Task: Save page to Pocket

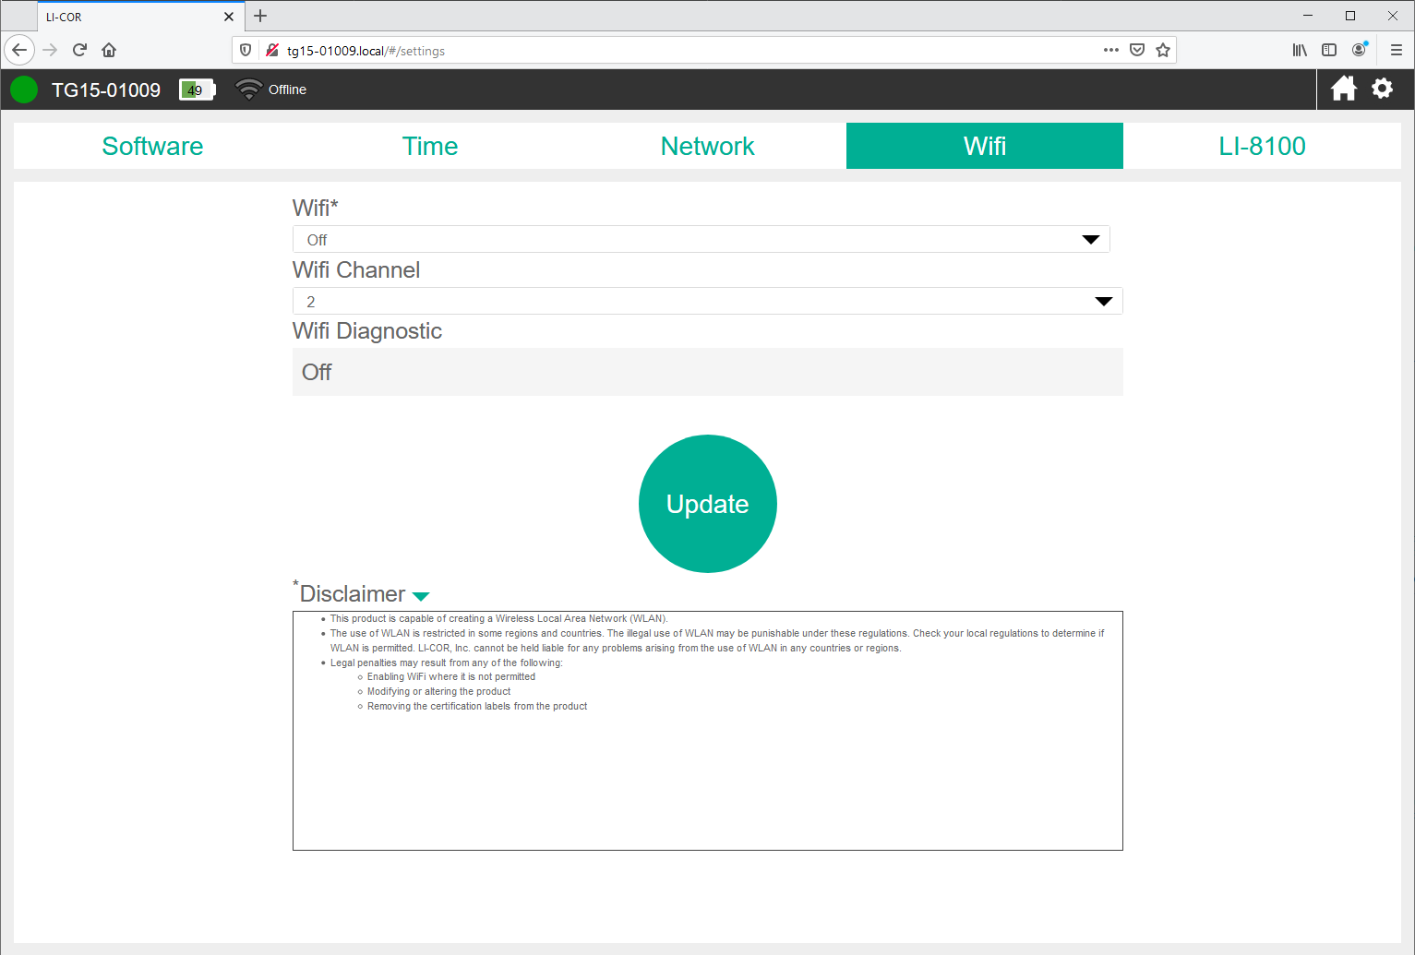Action: click(1137, 50)
